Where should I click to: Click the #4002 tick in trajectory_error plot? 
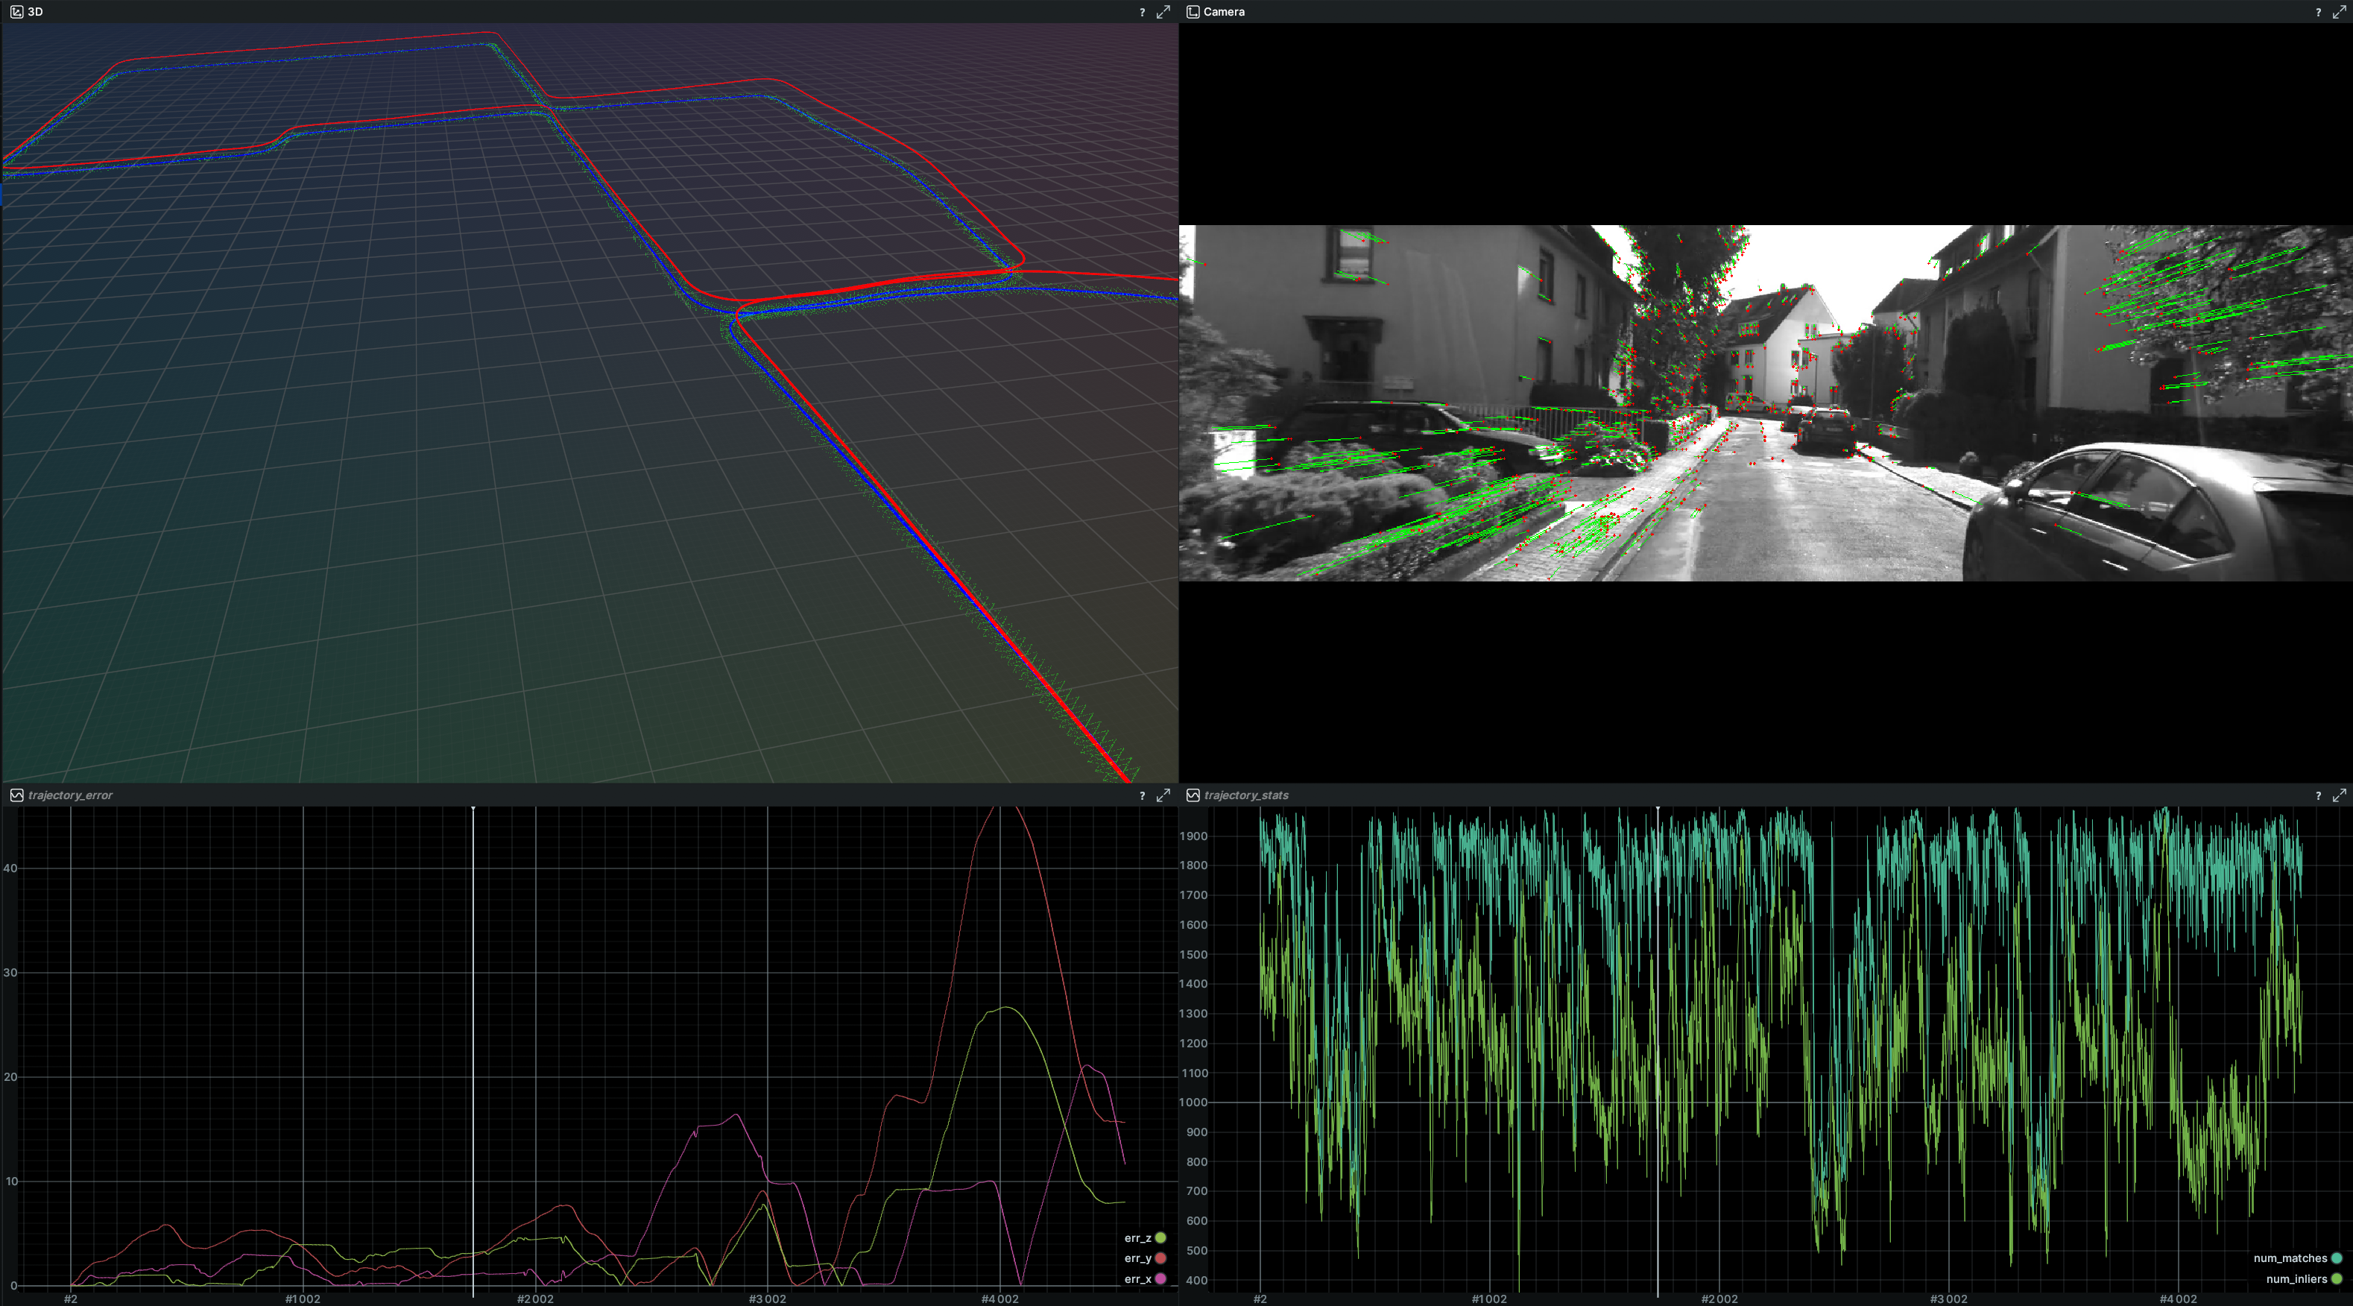point(999,1299)
